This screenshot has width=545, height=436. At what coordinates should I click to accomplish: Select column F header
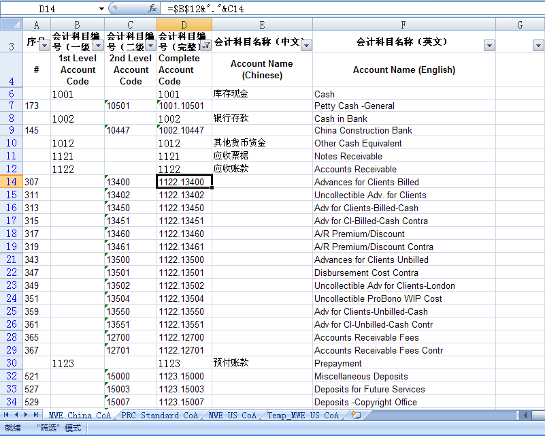coord(404,24)
